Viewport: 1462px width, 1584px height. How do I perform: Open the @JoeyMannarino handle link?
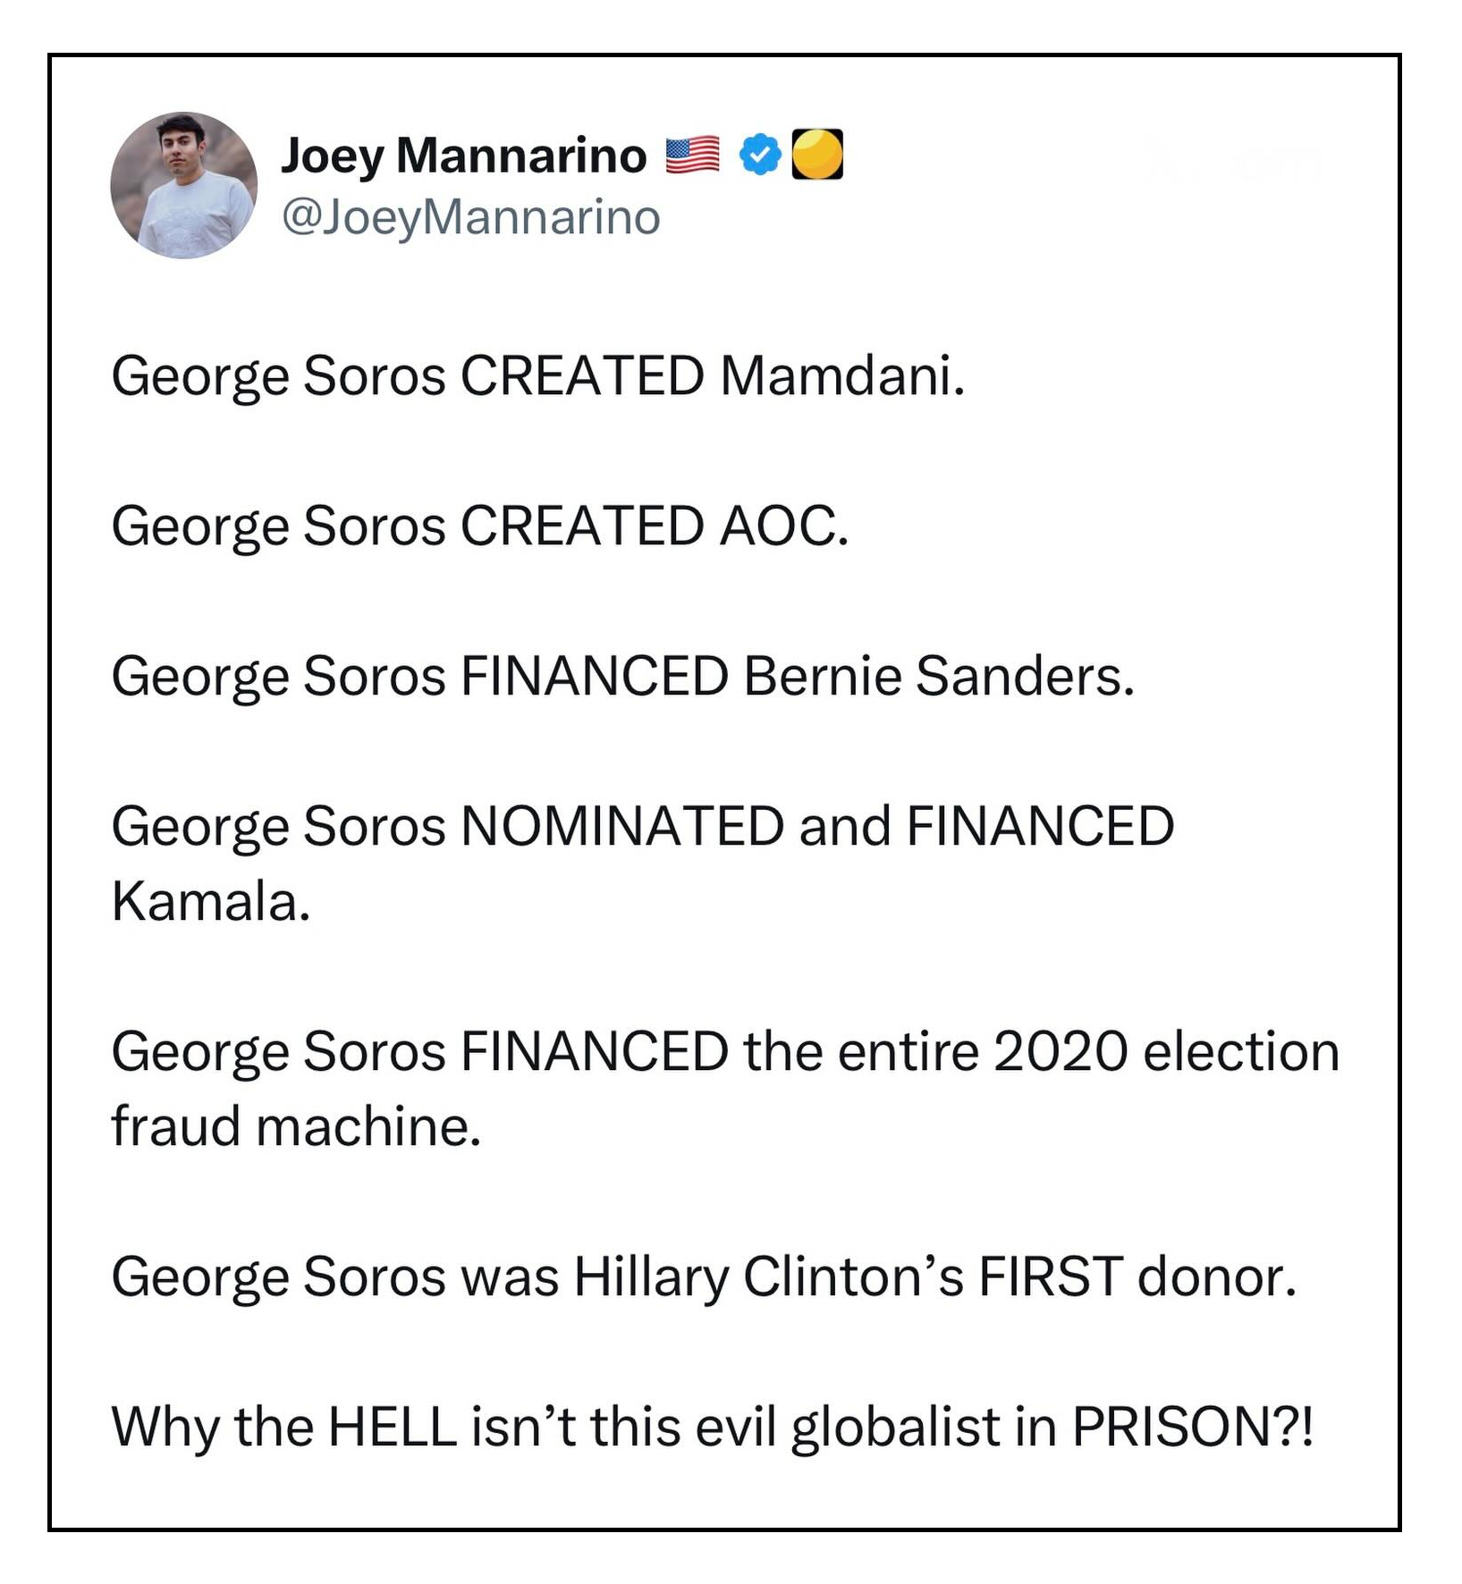click(471, 217)
